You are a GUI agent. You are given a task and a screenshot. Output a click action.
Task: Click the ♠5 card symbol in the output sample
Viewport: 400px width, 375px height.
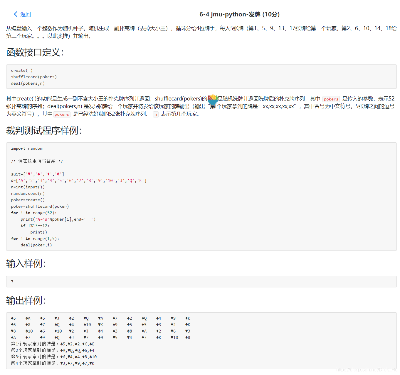pyautogui.click(x=13, y=318)
